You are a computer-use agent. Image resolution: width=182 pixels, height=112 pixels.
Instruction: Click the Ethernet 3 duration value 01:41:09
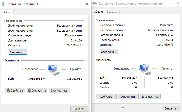coord(76,40)
